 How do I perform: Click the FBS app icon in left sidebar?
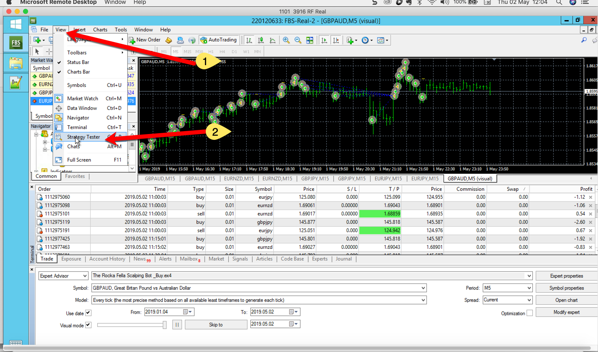[16, 43]
